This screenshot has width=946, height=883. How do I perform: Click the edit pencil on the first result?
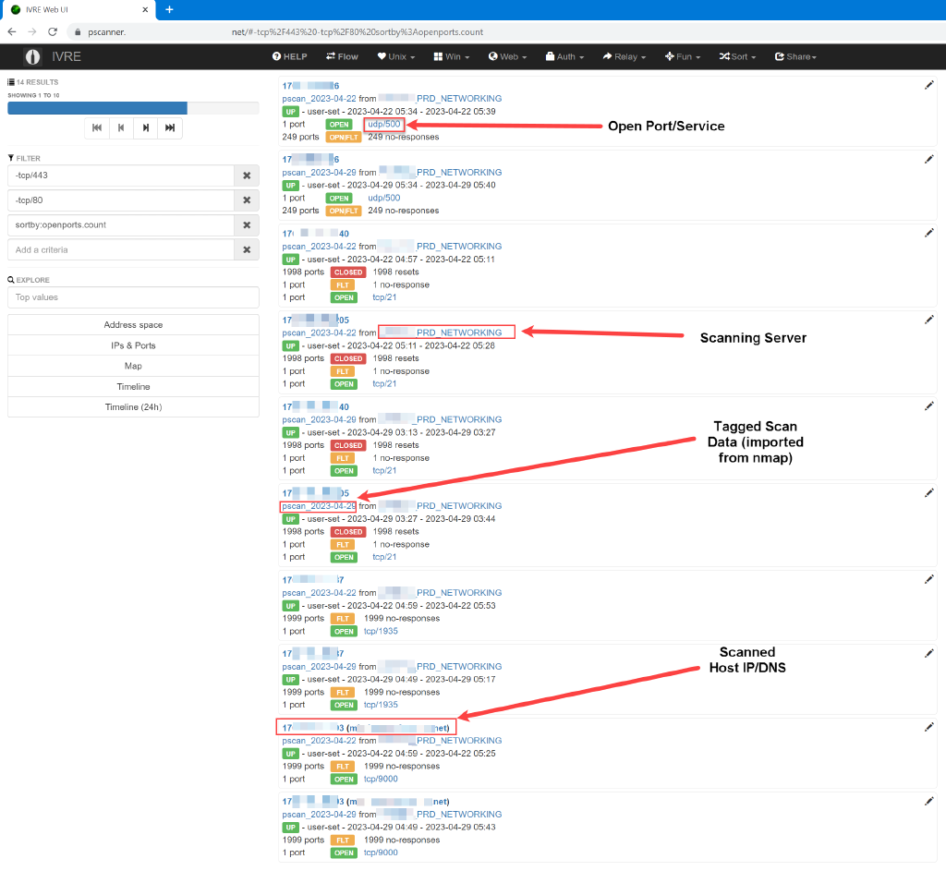[929, 85]
